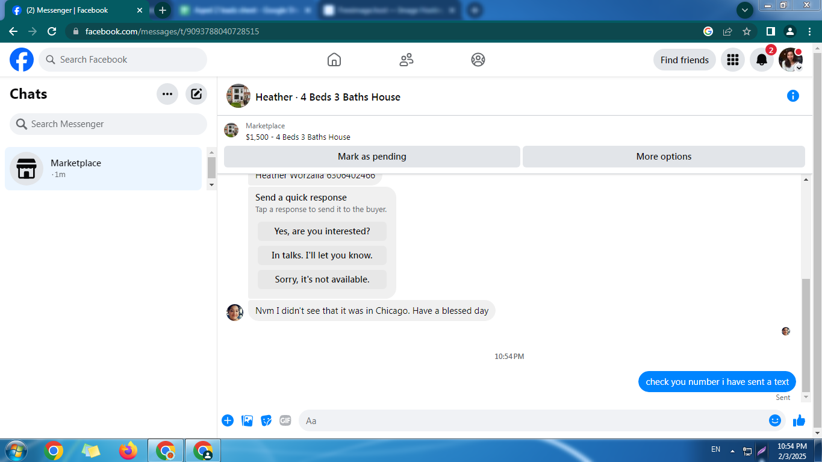
Task: Choose a GIF with the GIF icon
Action: pyautogui.click(x=285, y=420)
